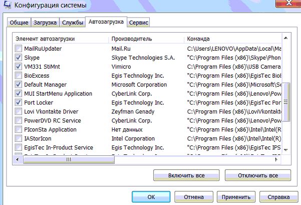
Task: Disable the VM331 StiMnt checkbox
Action: pyautogui.click(x=18, y=67)
